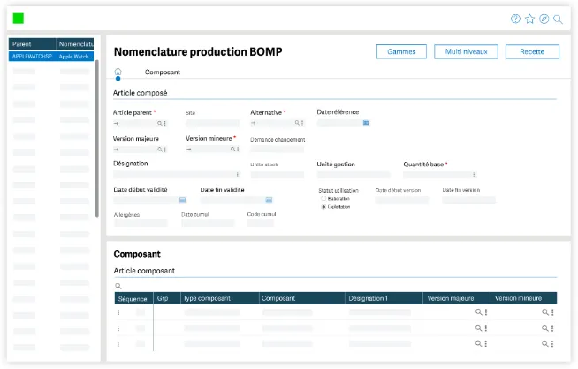Click the Site input field
The width and height of the screenshot is (578, 369).
point(212,123)
